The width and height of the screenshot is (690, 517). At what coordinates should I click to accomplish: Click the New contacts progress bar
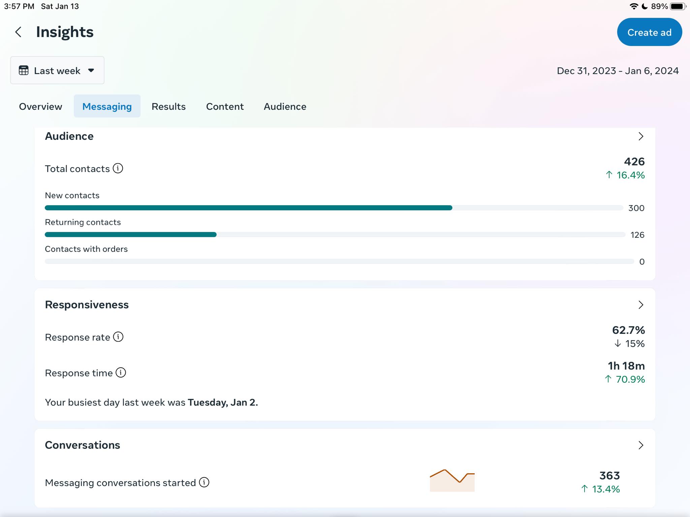(249, 208)
